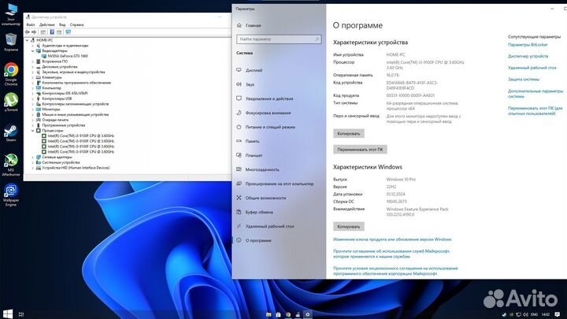This screenshot has height=319, width=567.
Task: Select 'NVIDIA GeForce GTX 1660' device
Action: pyautogui.click(x=68, y=56)
